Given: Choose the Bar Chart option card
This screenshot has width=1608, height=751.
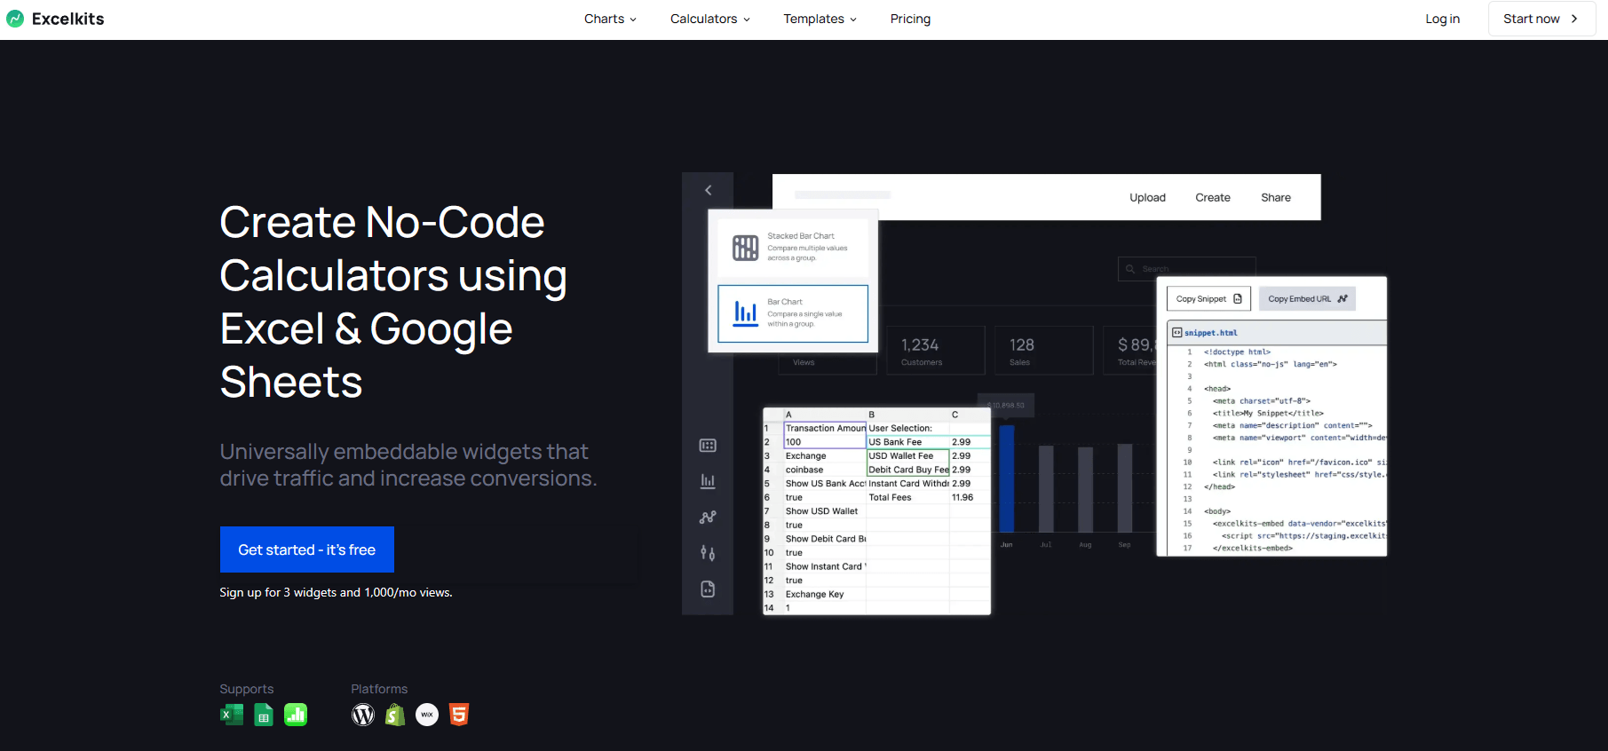Looking at the screenshot, I should [793, 313].
